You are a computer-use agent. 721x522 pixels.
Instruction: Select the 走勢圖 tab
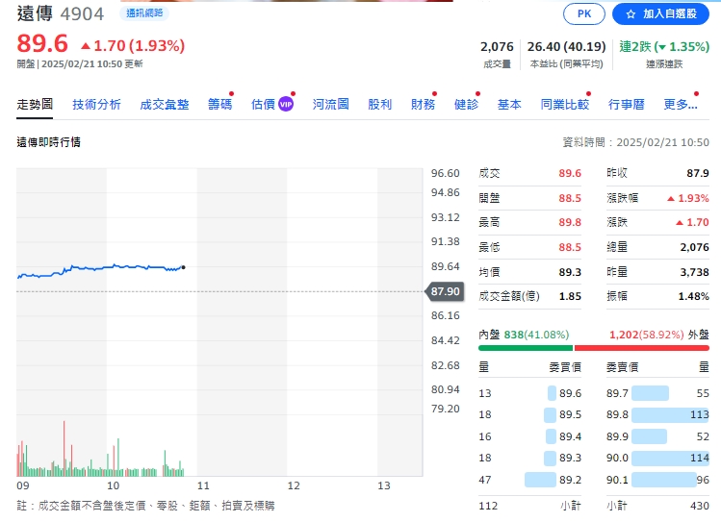pyautogui.click(x=35, y=104)
